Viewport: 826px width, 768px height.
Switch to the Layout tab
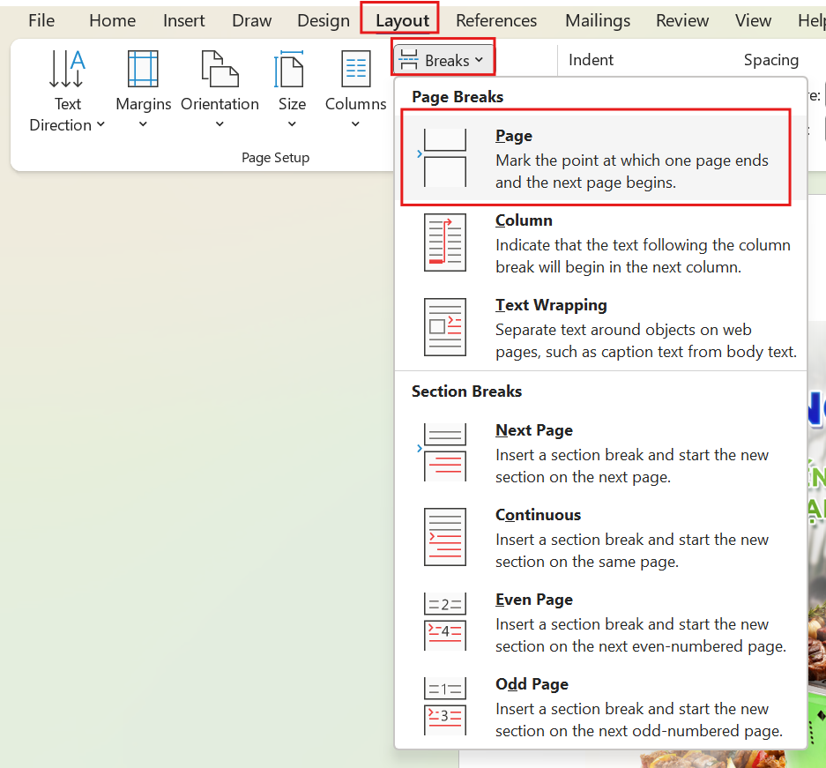tap(403, 20)
